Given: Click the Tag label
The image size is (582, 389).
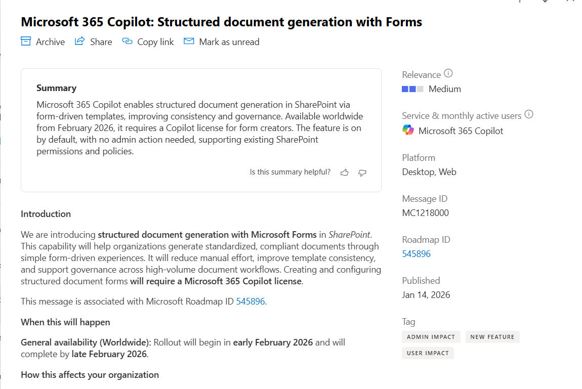Looking at the screenshot, I should pos(408,322).
